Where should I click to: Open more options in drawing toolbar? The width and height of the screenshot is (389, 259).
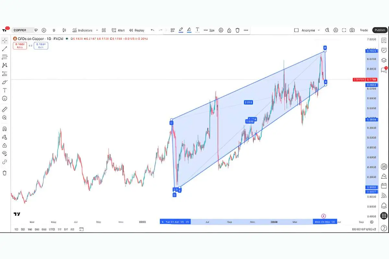click(246, 30)
